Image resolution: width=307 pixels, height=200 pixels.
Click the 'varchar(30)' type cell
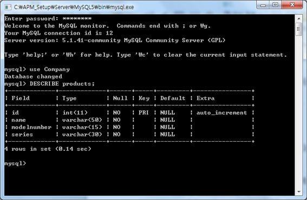click(x=82, y=134)
